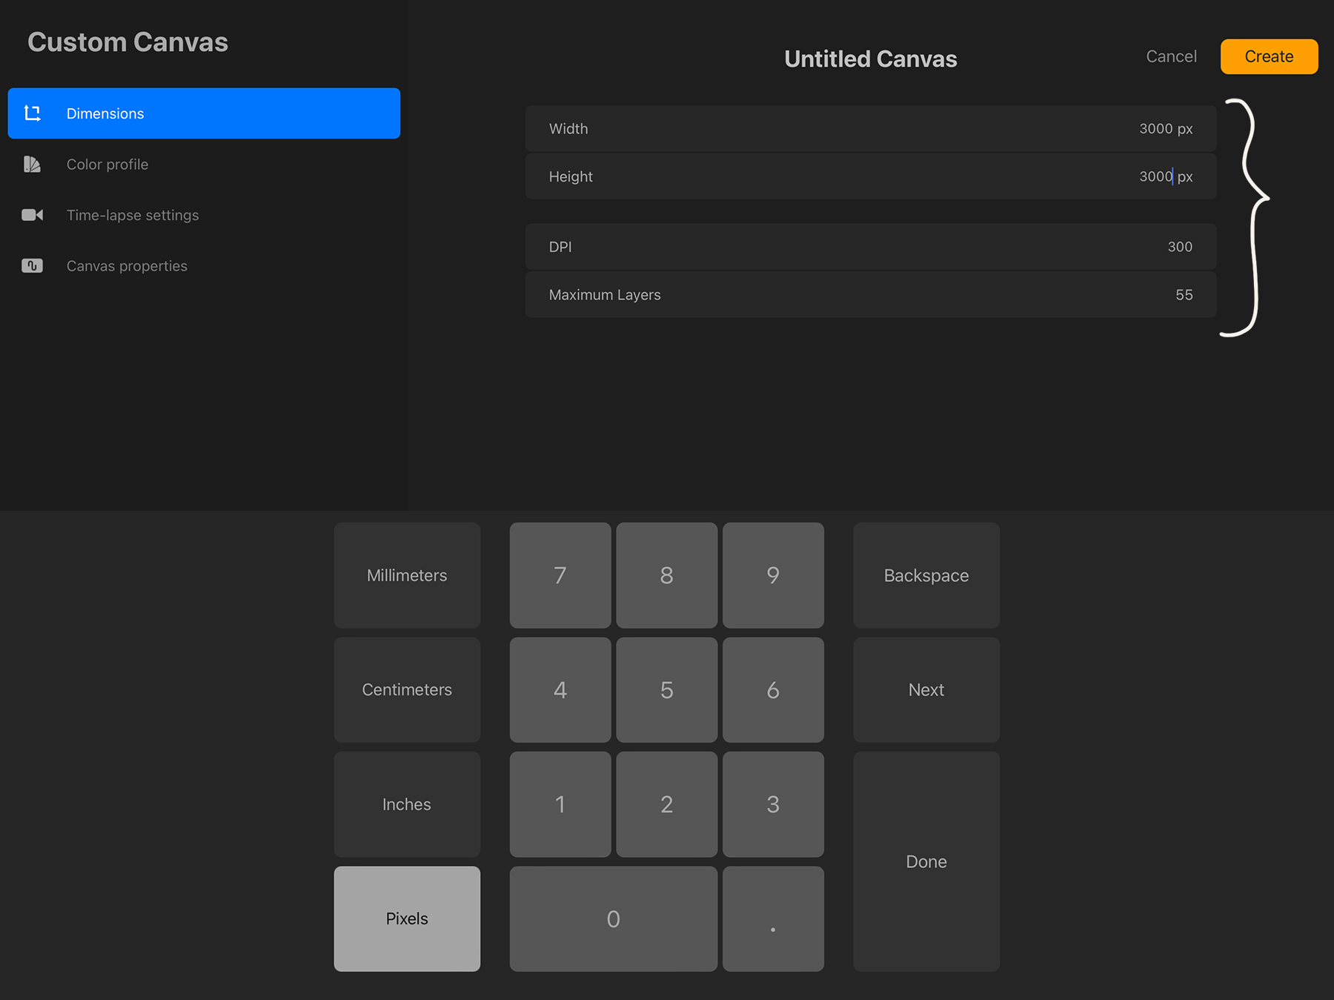Tap the decimal point key
The width and height of the screenshot is (1334, 1000).
tap(773, 918)
